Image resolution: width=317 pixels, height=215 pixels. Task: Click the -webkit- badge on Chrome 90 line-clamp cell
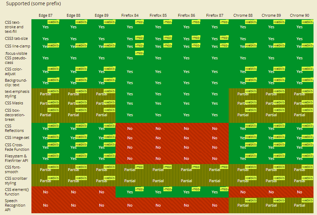(x=307, y=45)
